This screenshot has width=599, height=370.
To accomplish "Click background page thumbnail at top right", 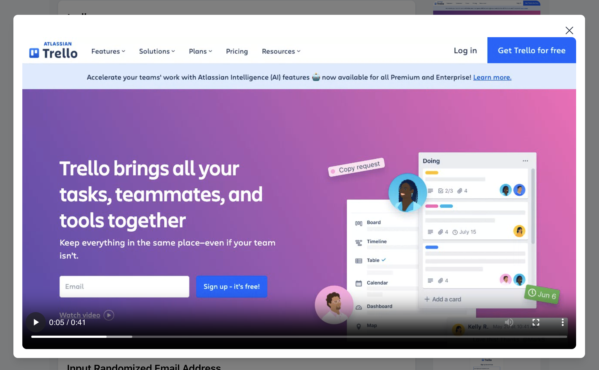I will click(x=487, y=7).
